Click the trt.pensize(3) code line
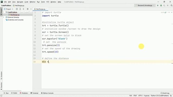173x97 pixels. (x=51, y=45)
